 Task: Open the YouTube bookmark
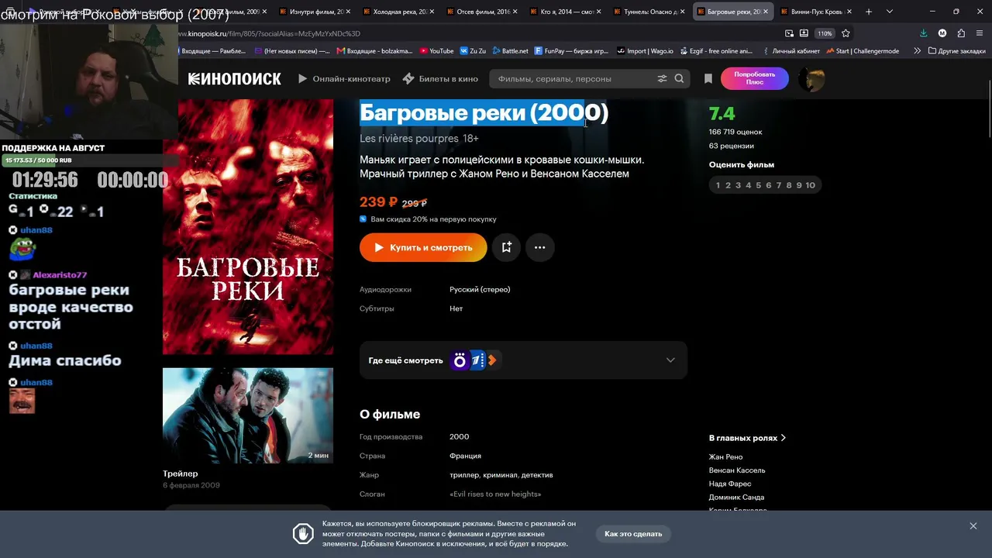click(x=436, y=51)
